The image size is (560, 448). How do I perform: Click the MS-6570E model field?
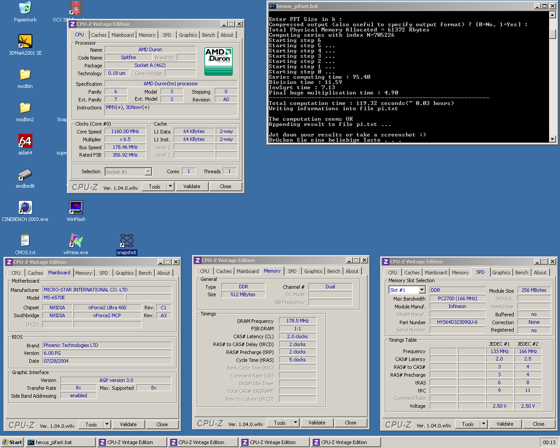pyautogui.click(x=83, y=297)
